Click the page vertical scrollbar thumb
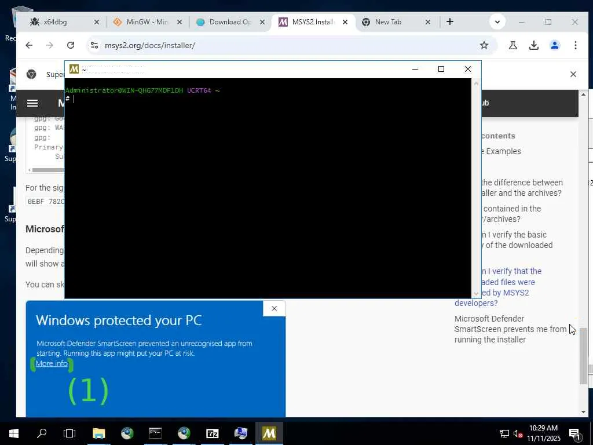Screen dimensions: 593x445 (x=584, y=356)
